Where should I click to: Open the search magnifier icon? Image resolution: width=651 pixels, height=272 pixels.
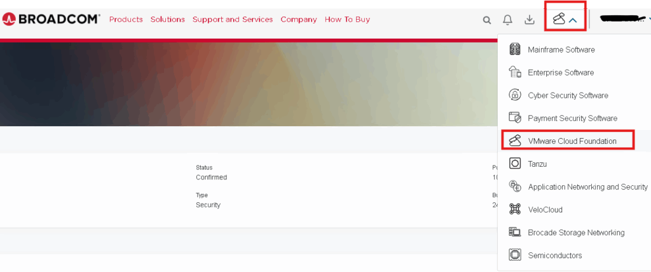(487, 20)
